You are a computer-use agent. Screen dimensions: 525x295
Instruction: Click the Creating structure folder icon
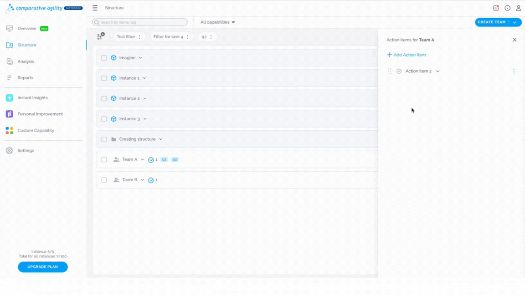113,139
